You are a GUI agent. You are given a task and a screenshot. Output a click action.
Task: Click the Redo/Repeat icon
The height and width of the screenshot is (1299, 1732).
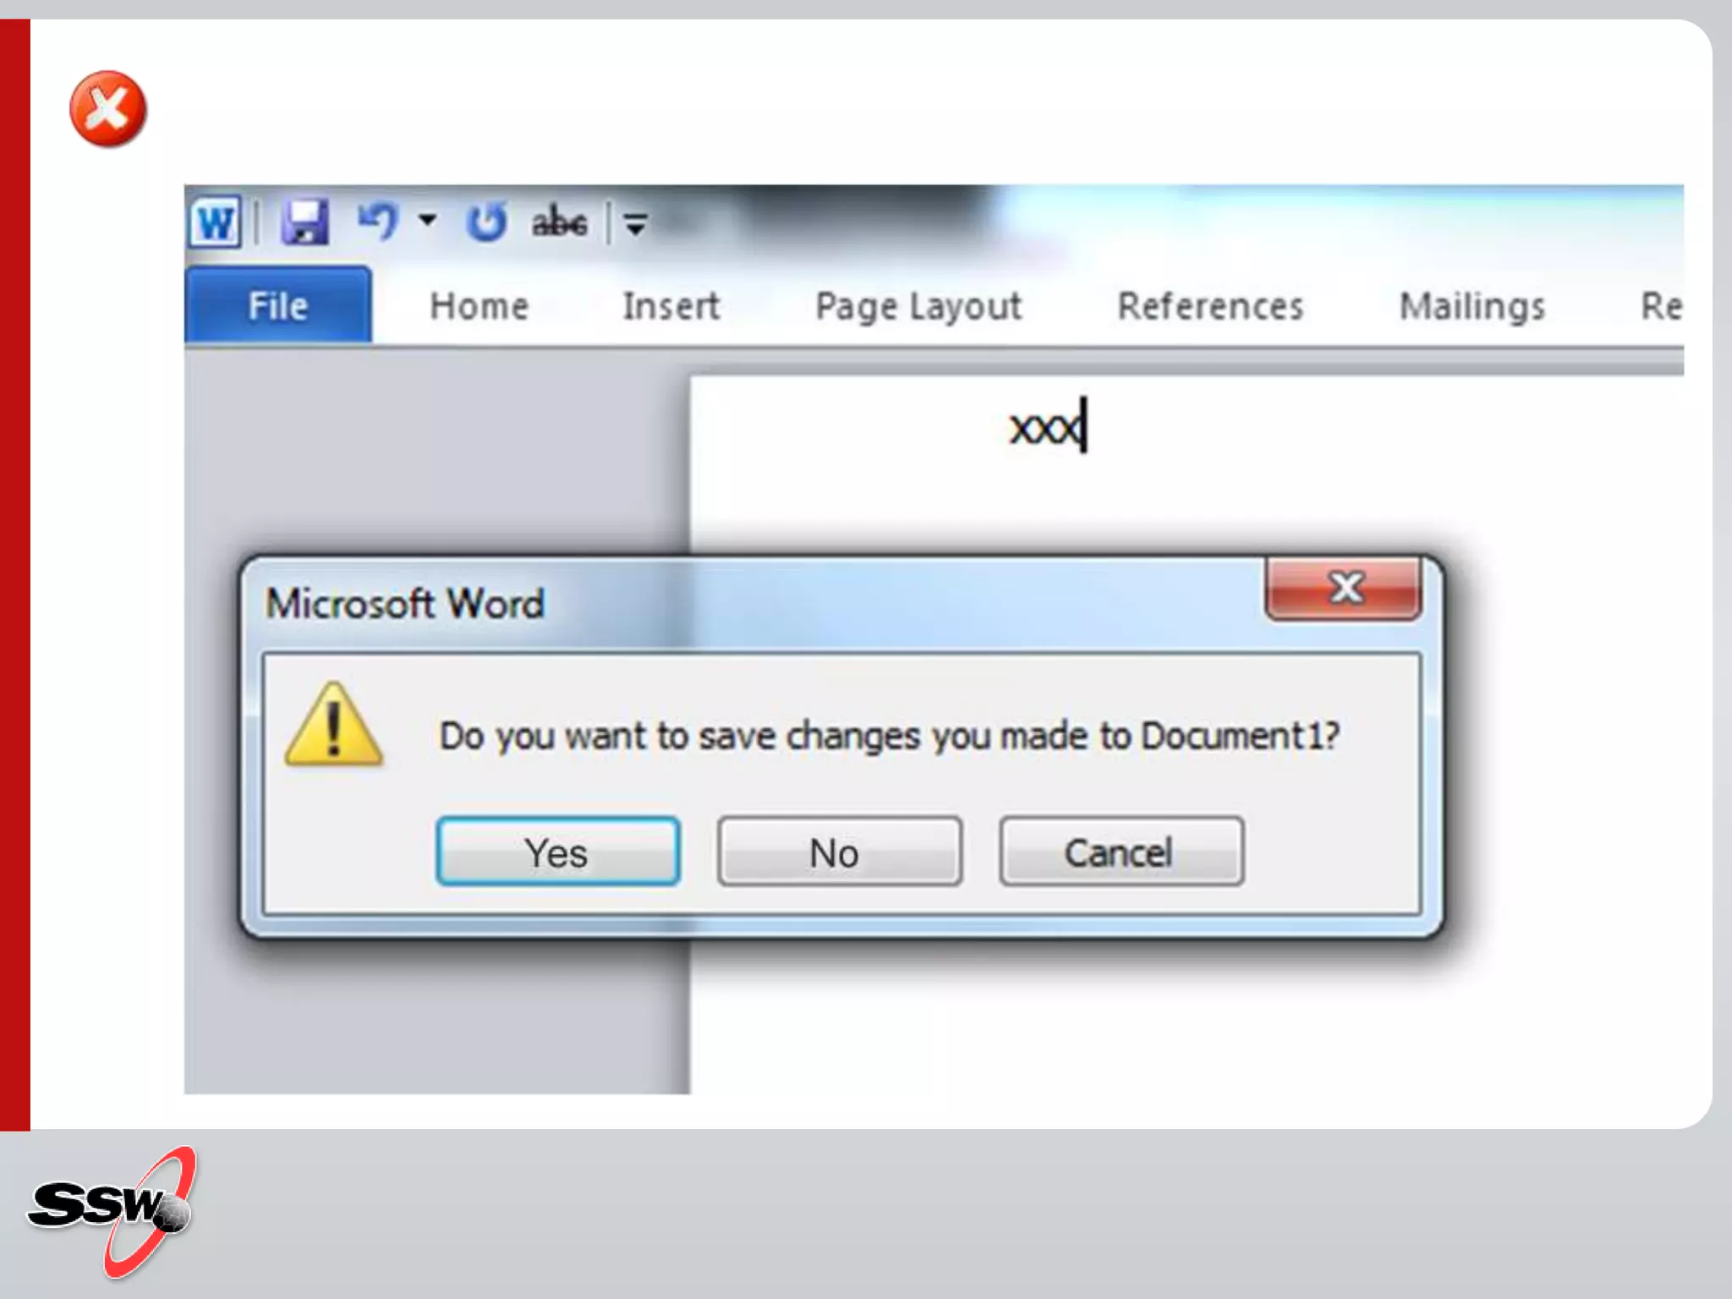pos(486,222)
